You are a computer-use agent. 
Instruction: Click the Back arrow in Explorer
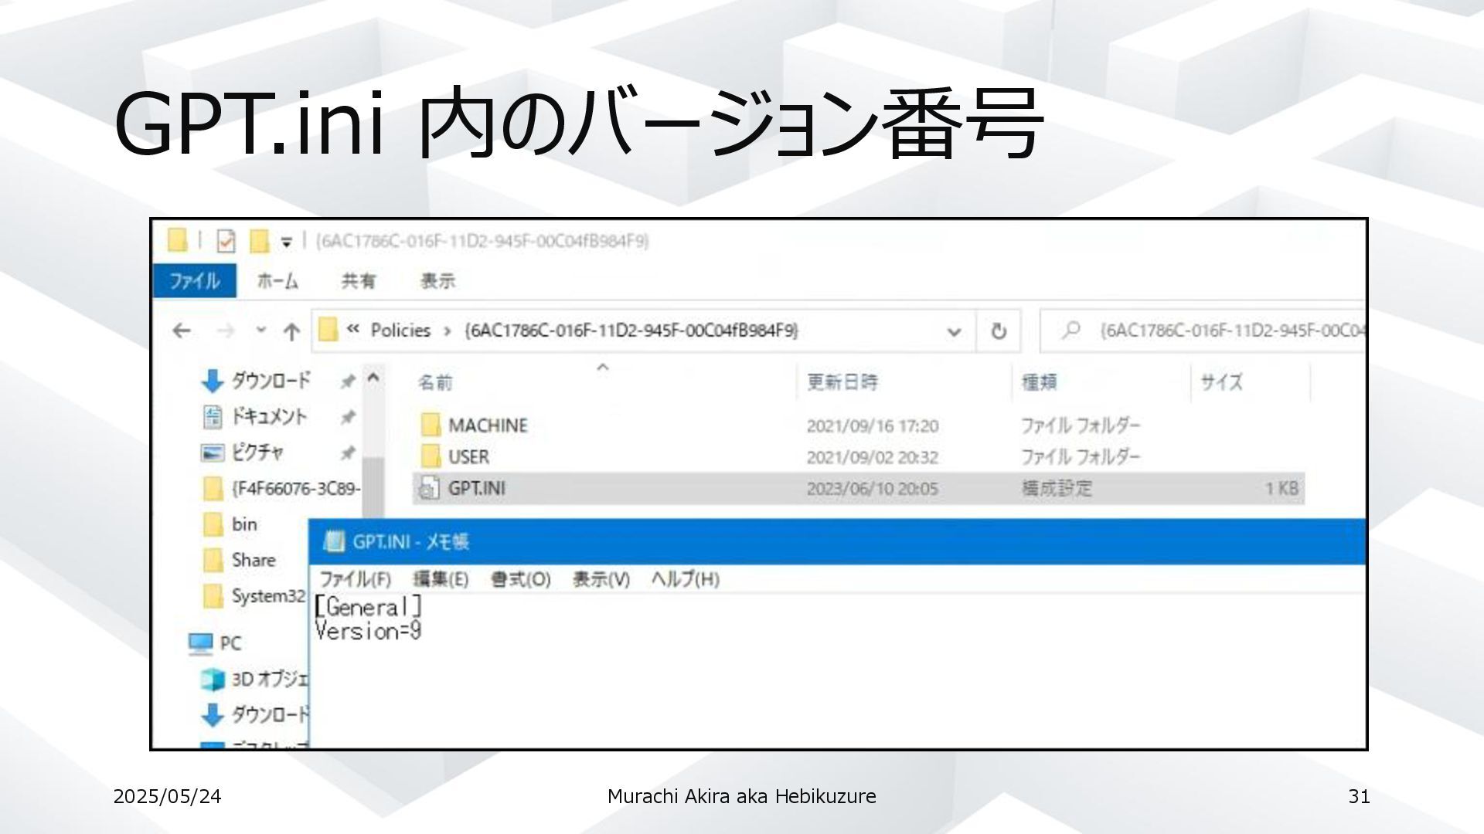182,331
